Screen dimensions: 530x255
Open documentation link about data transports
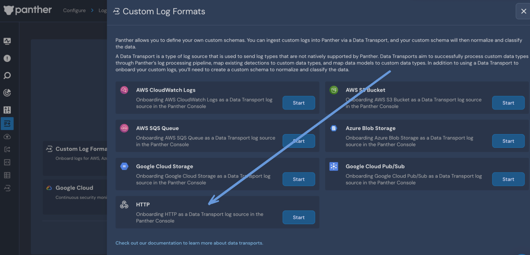[x=189, y=243]
